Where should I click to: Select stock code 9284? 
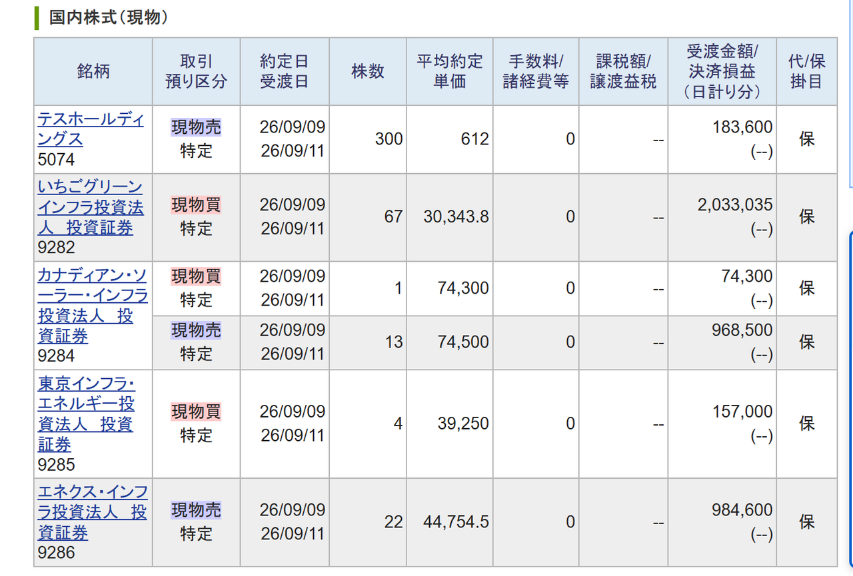(x=57, y=356)
